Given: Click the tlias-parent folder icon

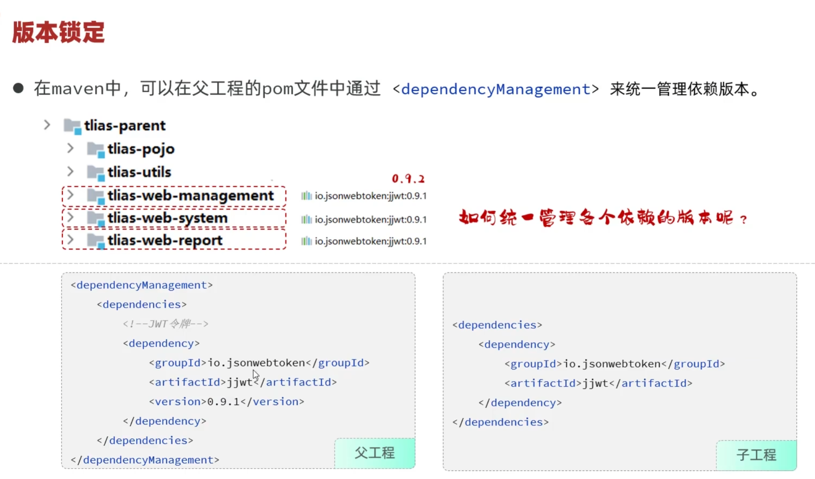Looking at the screenshot, I should click(x=72, y=126).
